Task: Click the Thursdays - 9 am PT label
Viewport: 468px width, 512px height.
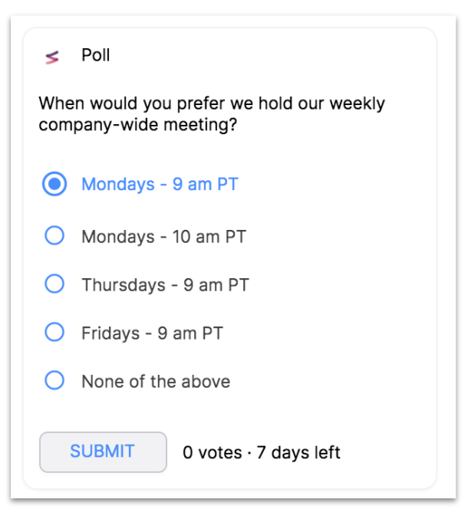Action: tap(166, 285)
